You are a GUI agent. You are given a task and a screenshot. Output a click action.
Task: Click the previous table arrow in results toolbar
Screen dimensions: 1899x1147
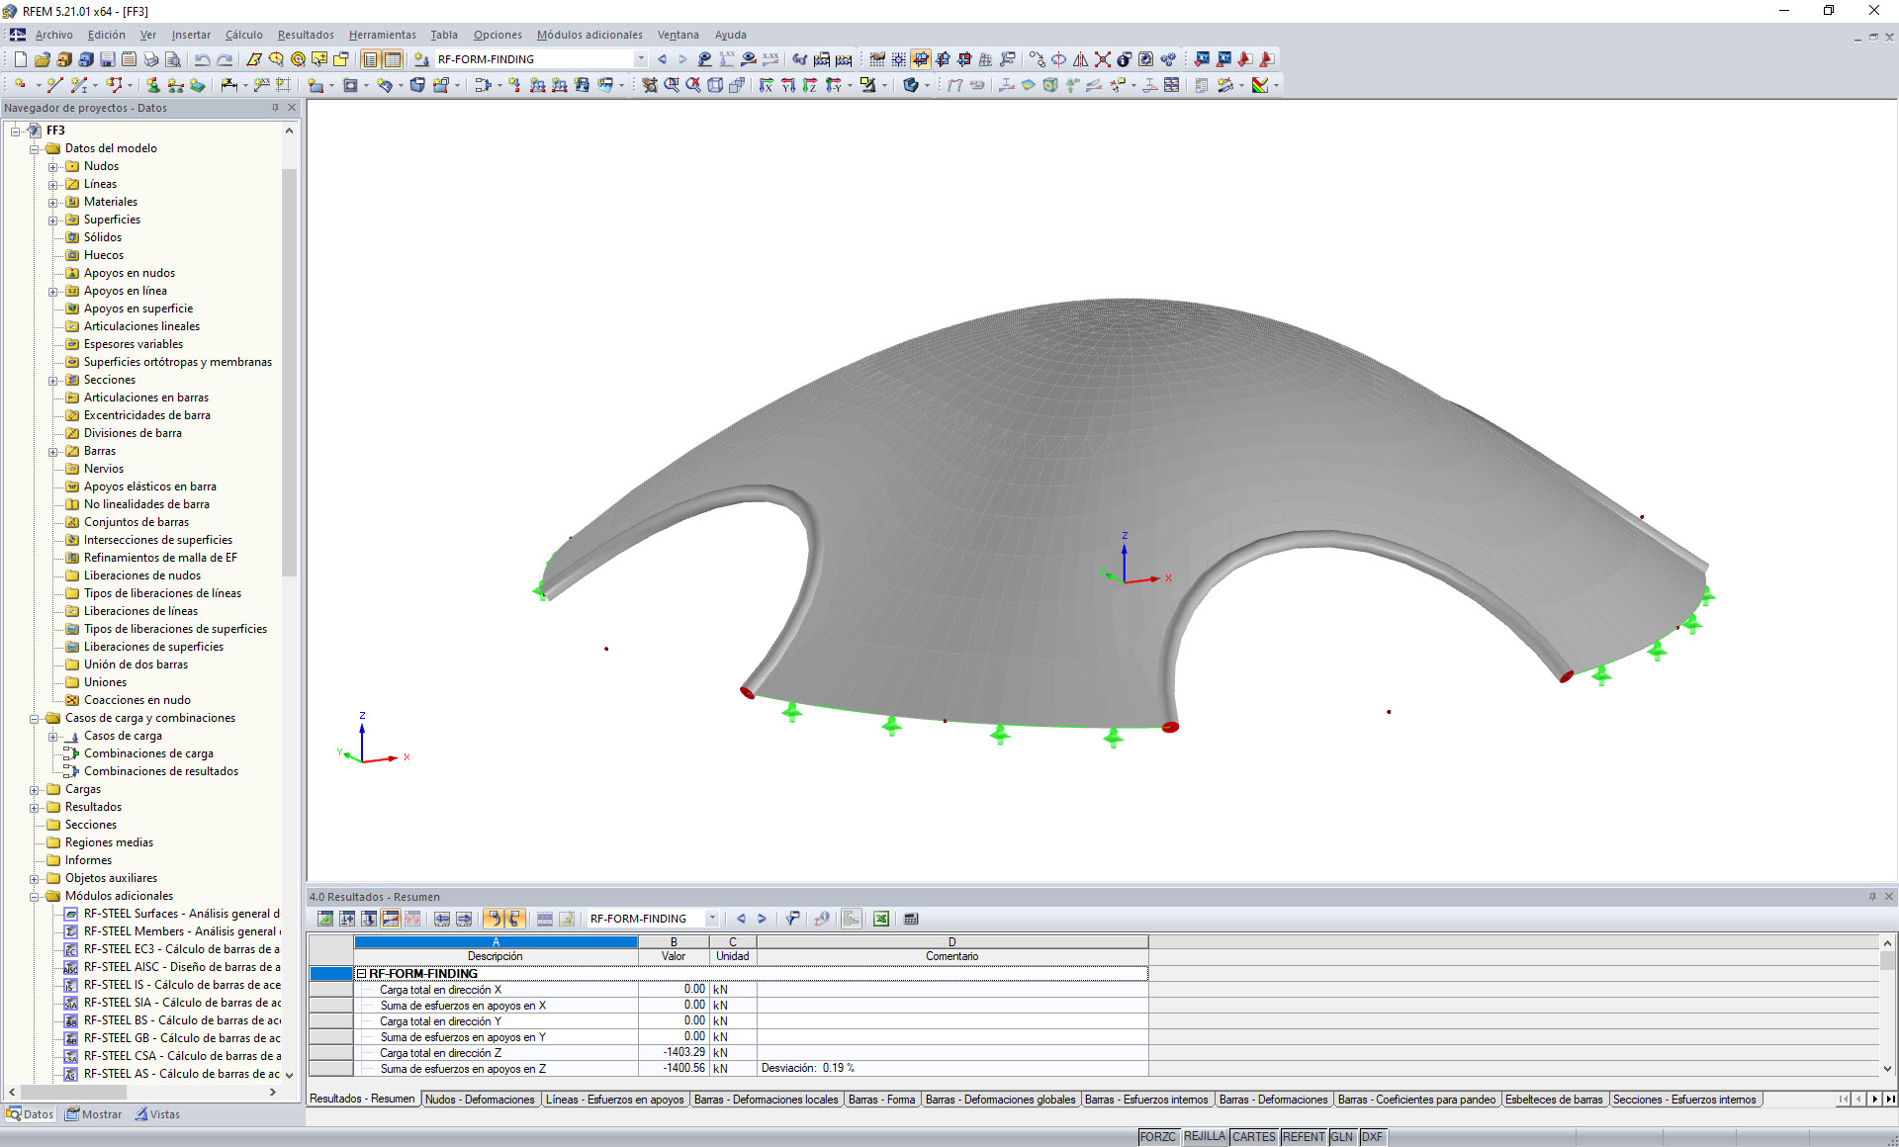741,919
